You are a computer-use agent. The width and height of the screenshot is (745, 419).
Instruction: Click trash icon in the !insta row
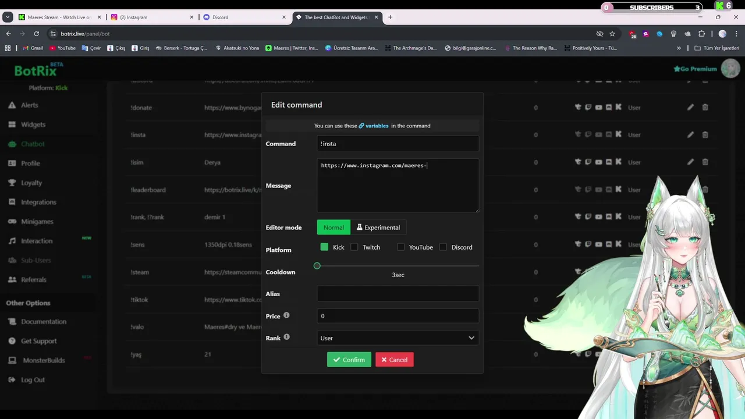(705, 134)
